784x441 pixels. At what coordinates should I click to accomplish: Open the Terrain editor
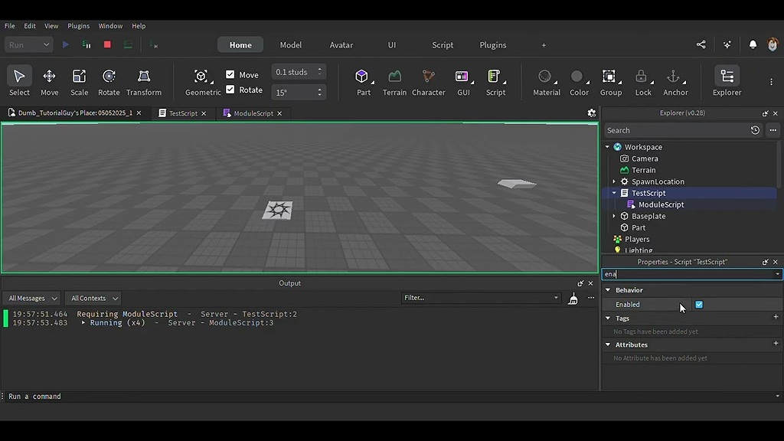click(x=394, y=82)
